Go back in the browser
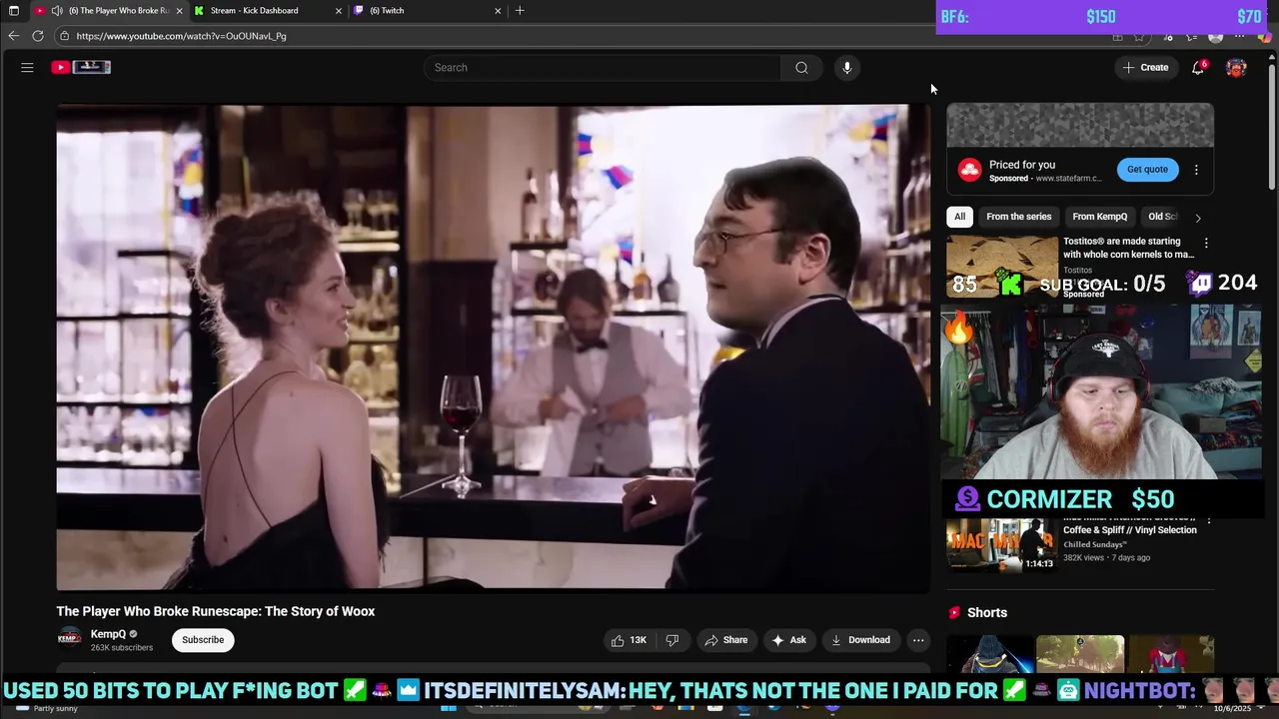 click(x=13, y=36)
